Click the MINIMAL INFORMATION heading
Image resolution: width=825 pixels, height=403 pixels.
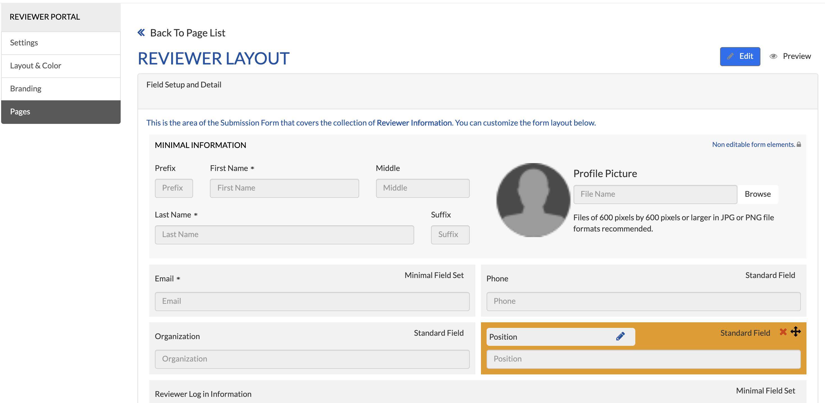click(200, 145)
